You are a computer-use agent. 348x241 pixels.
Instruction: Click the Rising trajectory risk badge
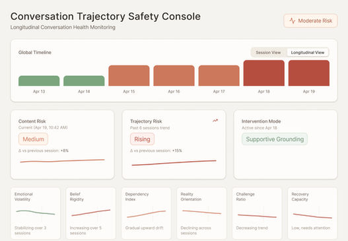pyautogui.click(x=142, y=139)
